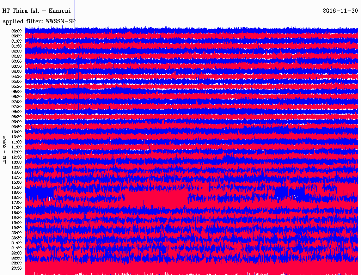This screenshot has height=275, width=361.
Task: Click the 08:30 time label
Action: (17, 117)
